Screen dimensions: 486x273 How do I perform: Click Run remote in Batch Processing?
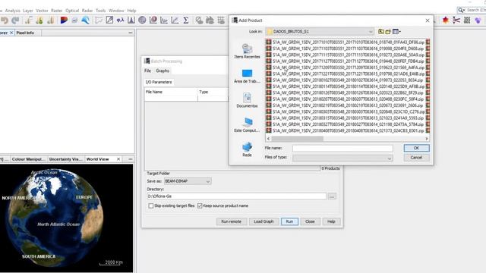tap(231, 221)
